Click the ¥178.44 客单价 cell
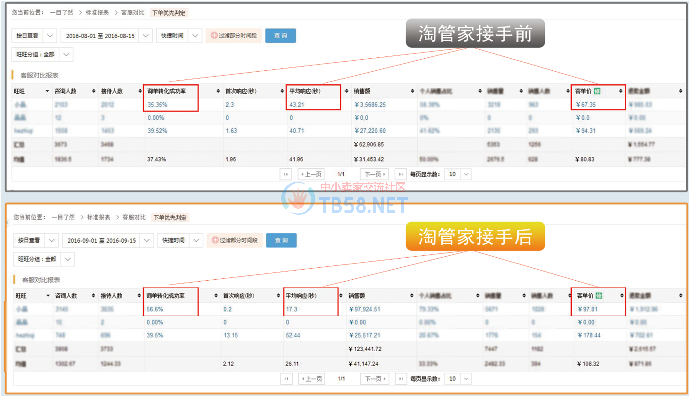 click(589, 335)
